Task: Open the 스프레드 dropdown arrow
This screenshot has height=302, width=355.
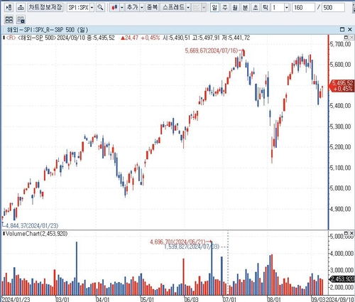Action: [188, 8]
